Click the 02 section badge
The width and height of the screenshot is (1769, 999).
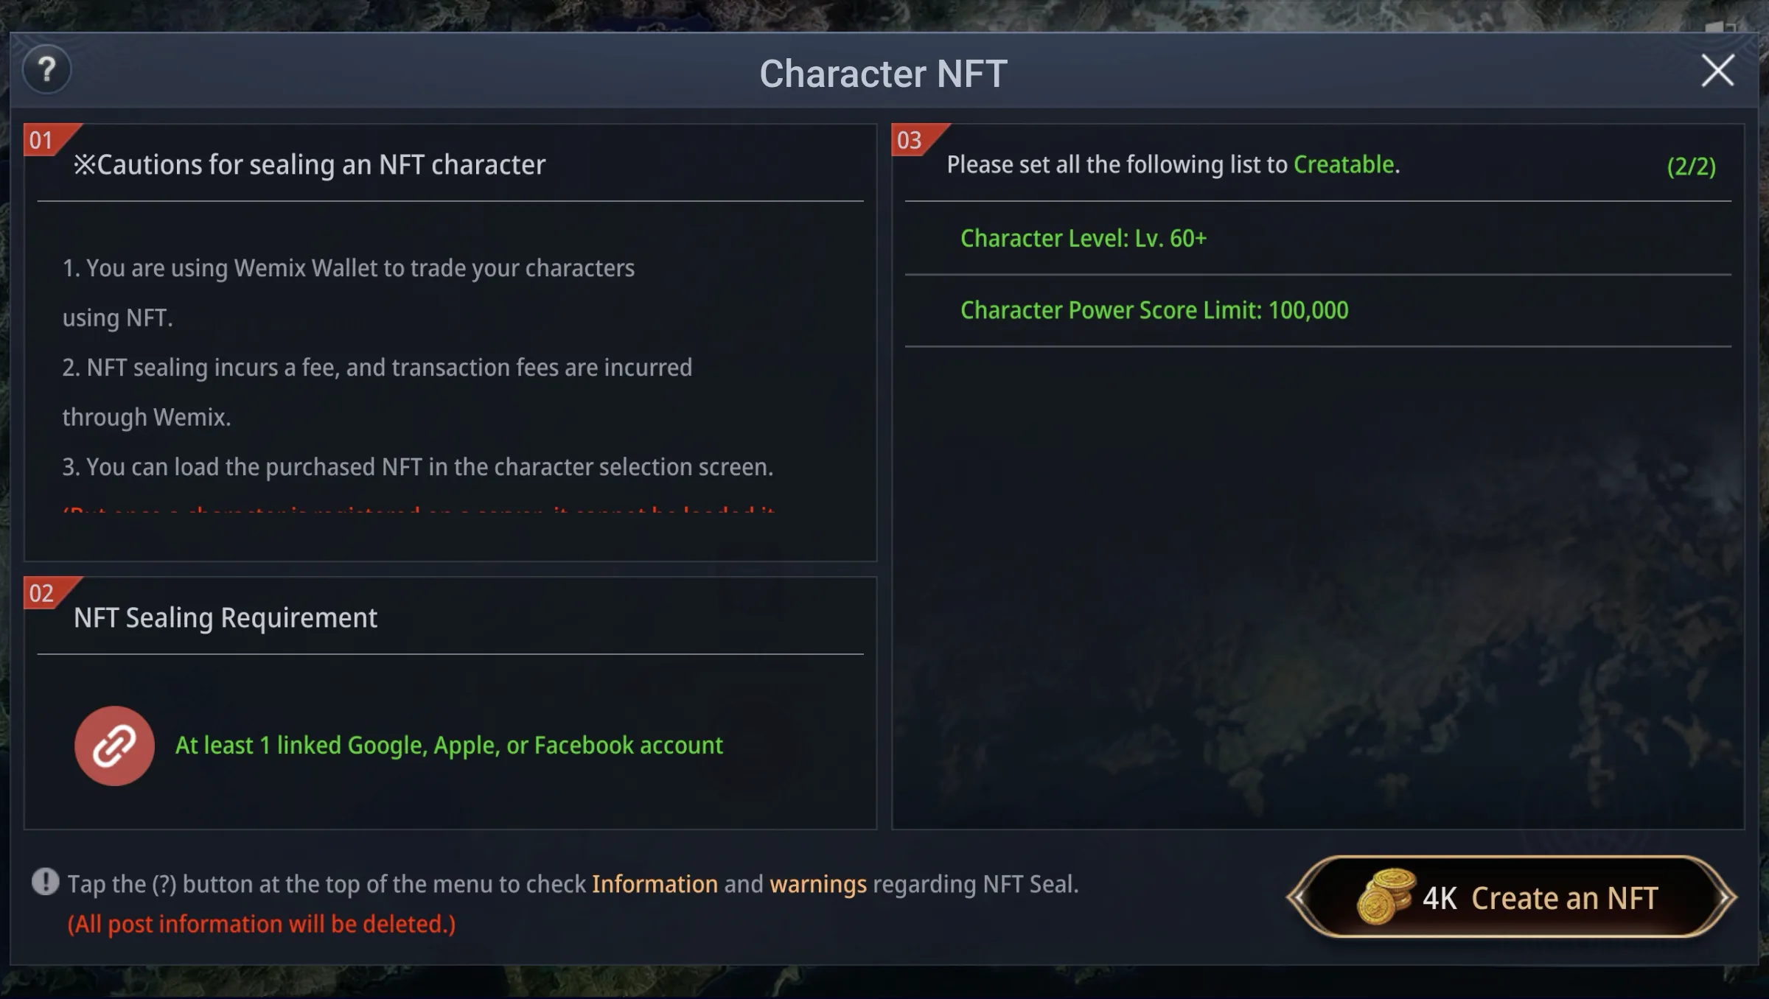43,593
